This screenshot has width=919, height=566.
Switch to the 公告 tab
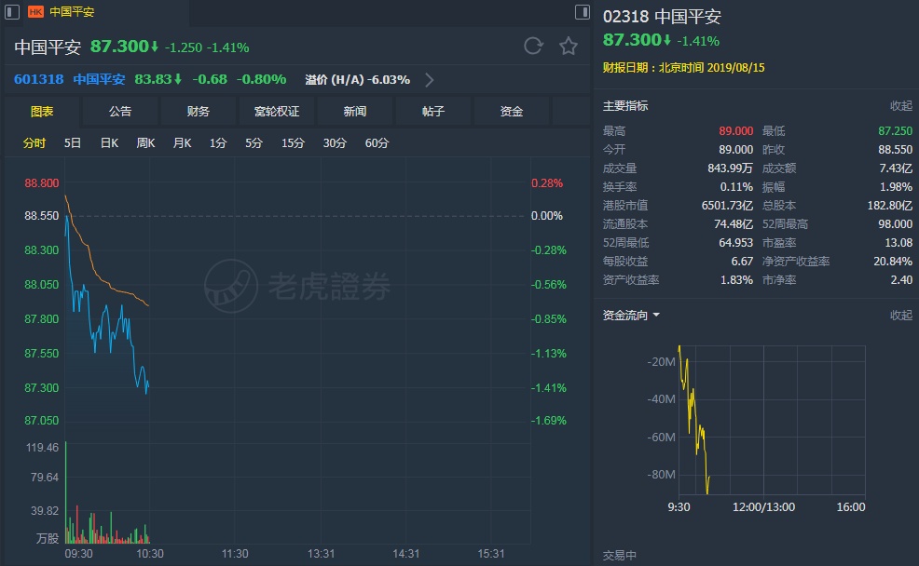click(x=120, y=112)
